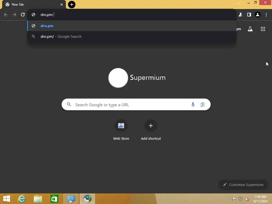Open network status tray icon

[x=241, y=199]
